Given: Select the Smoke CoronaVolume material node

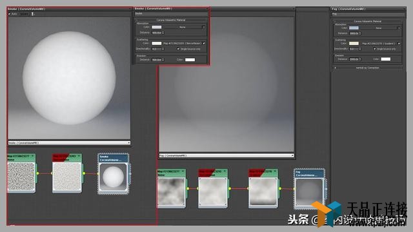Looking at the screenshot, I should [114, 174].
